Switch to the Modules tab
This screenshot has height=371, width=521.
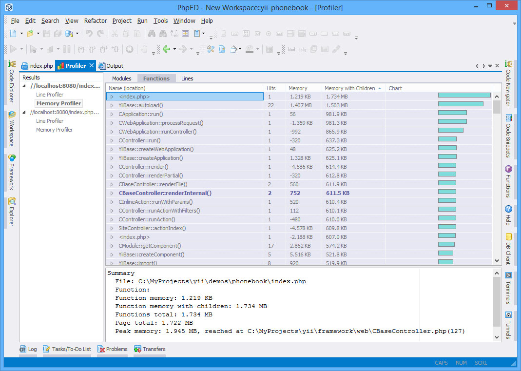(121, 78)
